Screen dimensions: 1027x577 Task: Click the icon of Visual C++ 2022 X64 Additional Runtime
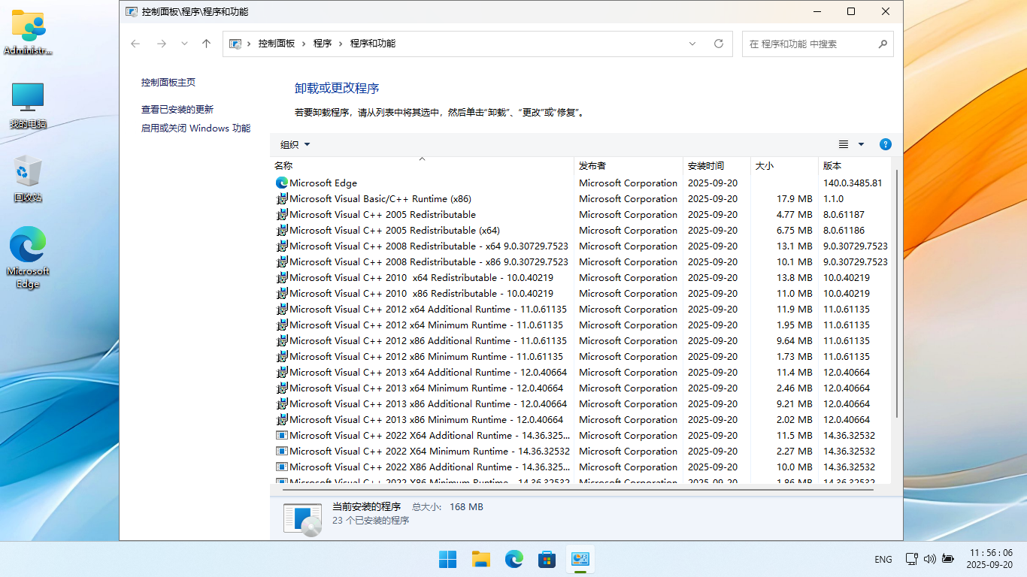[282, 435]
